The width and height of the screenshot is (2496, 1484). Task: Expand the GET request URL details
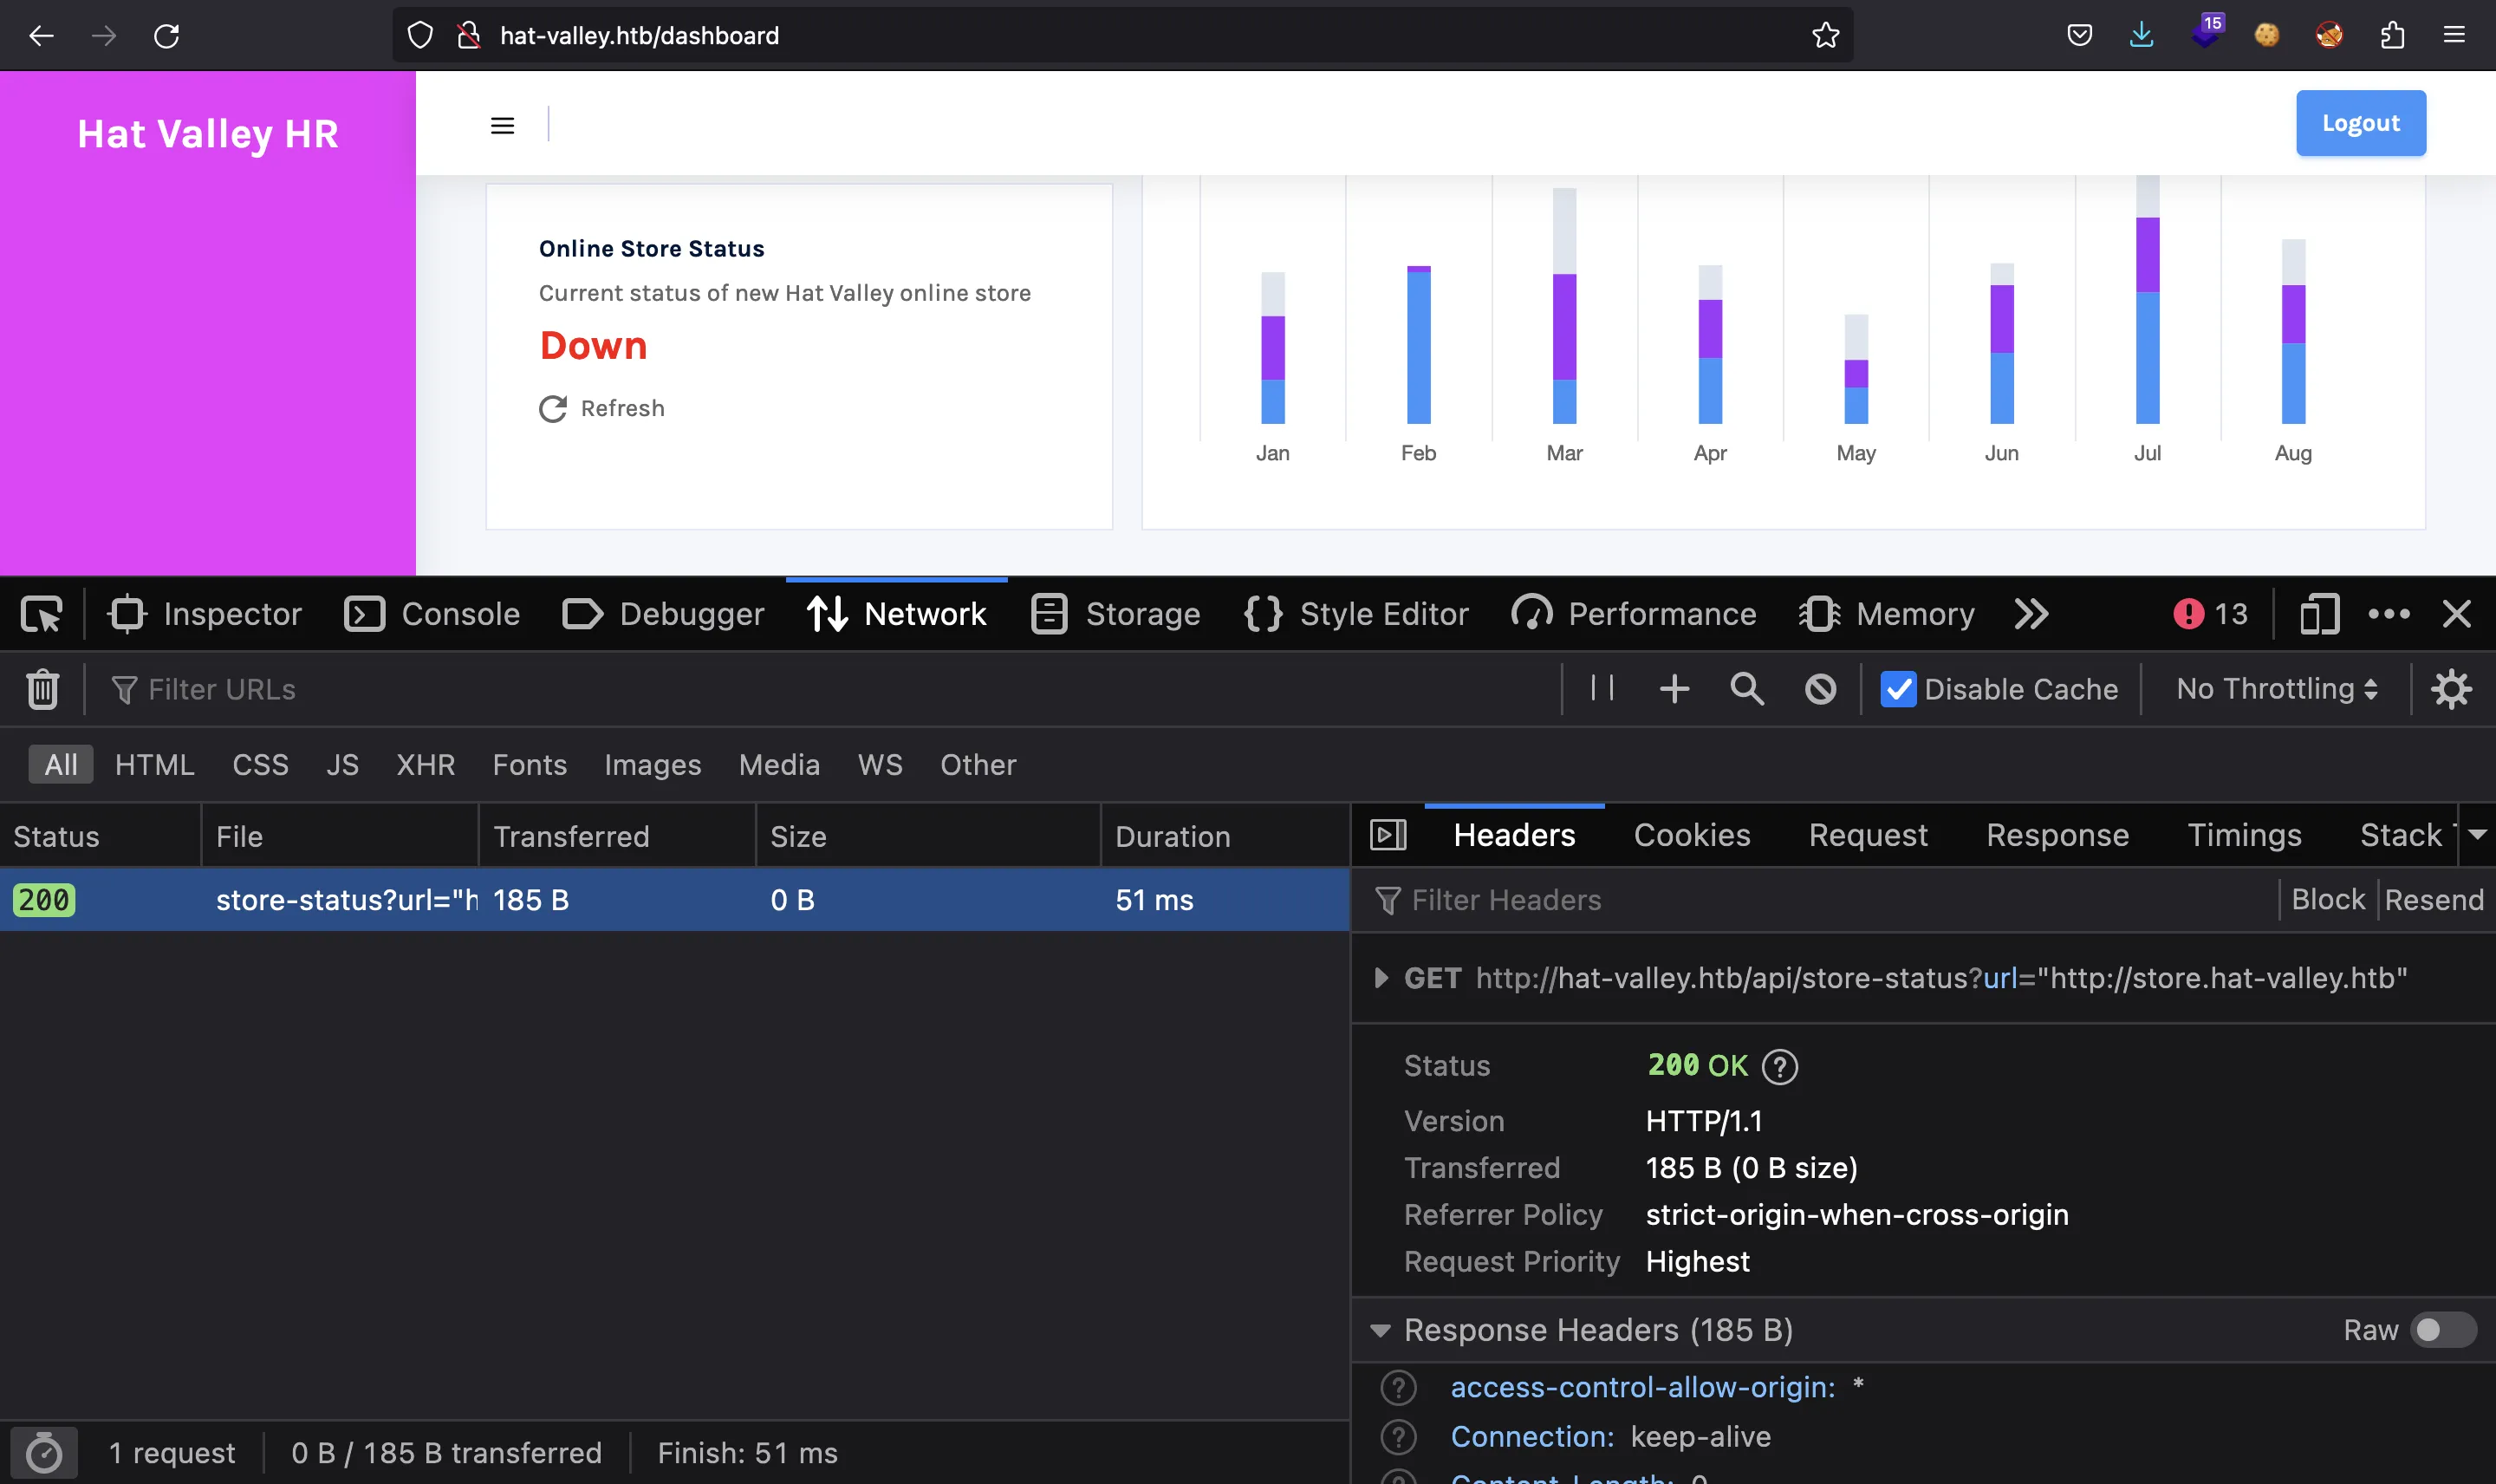(x=1381, y=977)
